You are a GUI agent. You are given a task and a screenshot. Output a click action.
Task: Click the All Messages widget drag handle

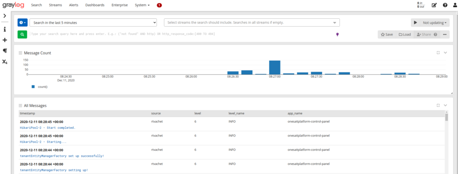[x=20, y=105]
